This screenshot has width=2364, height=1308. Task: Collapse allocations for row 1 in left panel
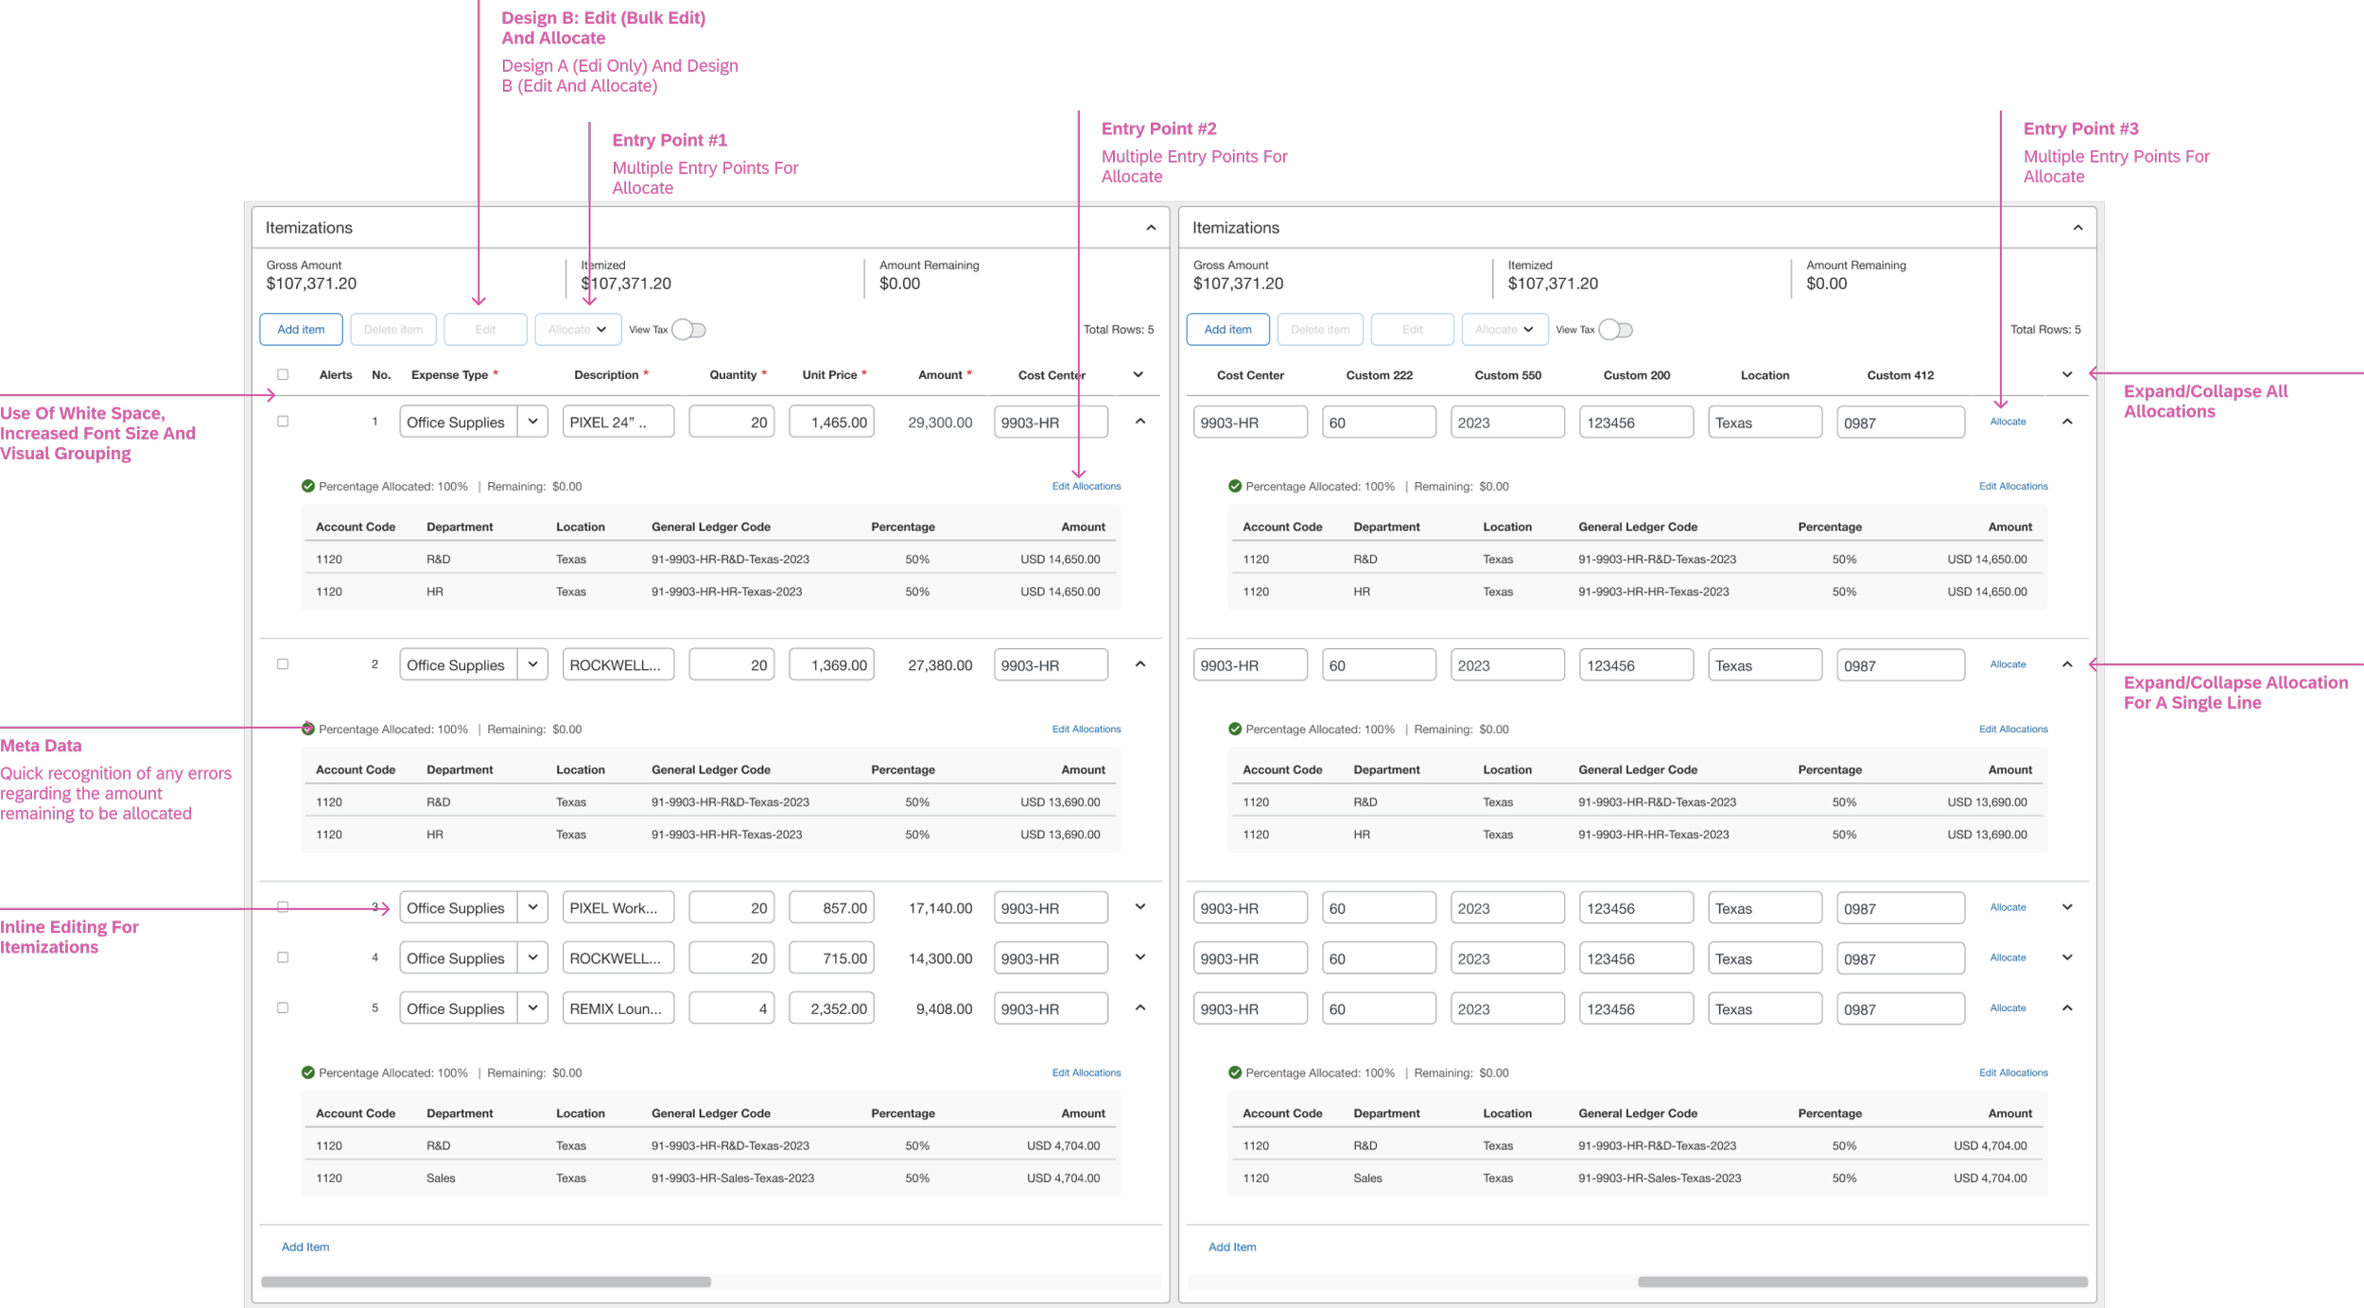[1140, 422]
